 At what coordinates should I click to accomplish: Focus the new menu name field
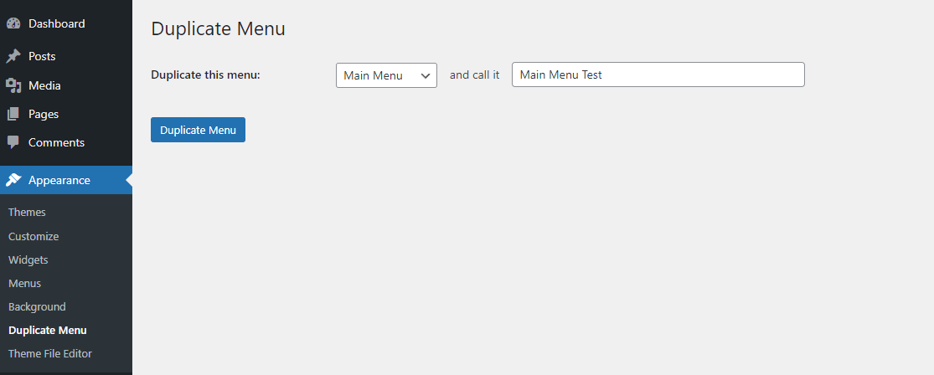tap(658, 75)
